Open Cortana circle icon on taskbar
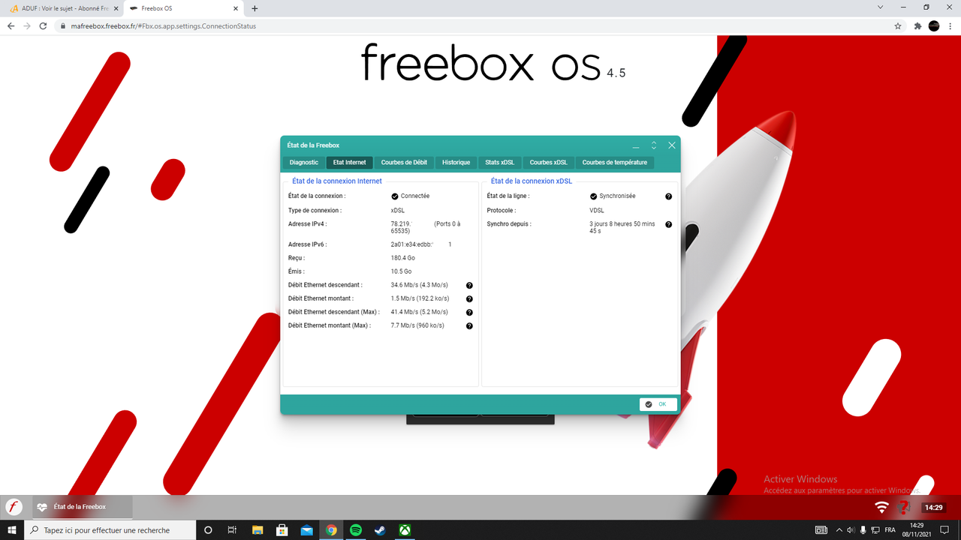961x540 pixels. coord(208,530)
